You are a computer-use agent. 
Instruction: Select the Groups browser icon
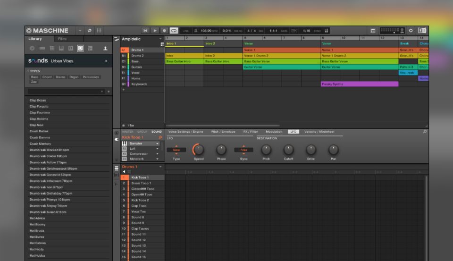pos(42,48)
